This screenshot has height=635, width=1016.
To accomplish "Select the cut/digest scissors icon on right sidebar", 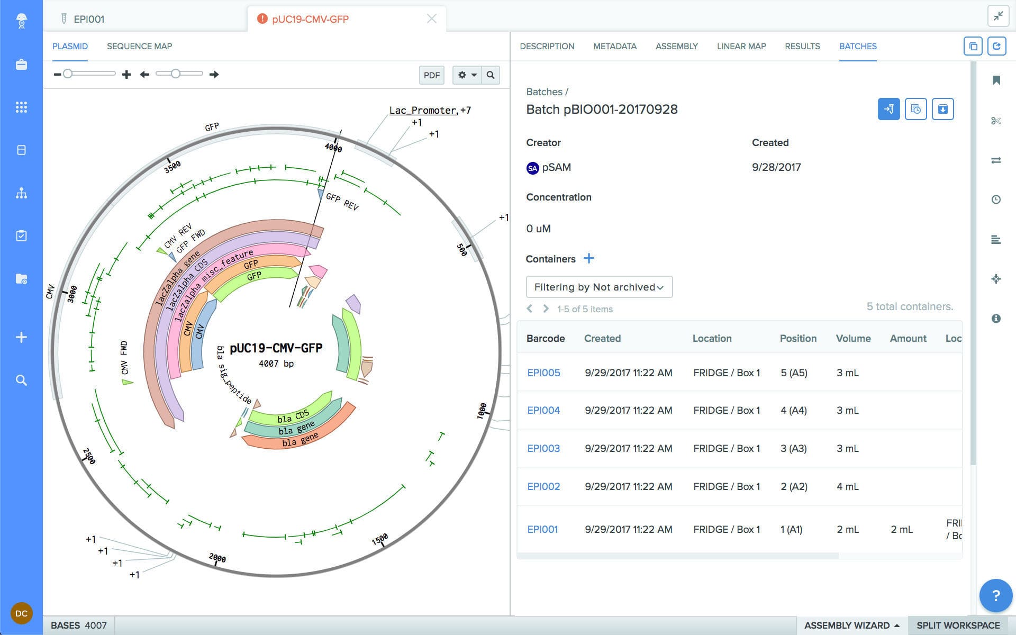I will tap(996, 120).
